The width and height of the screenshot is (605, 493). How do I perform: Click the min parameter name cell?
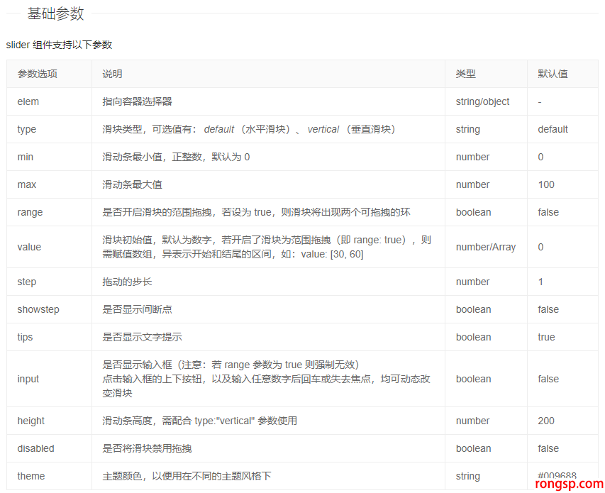(26, 157)
